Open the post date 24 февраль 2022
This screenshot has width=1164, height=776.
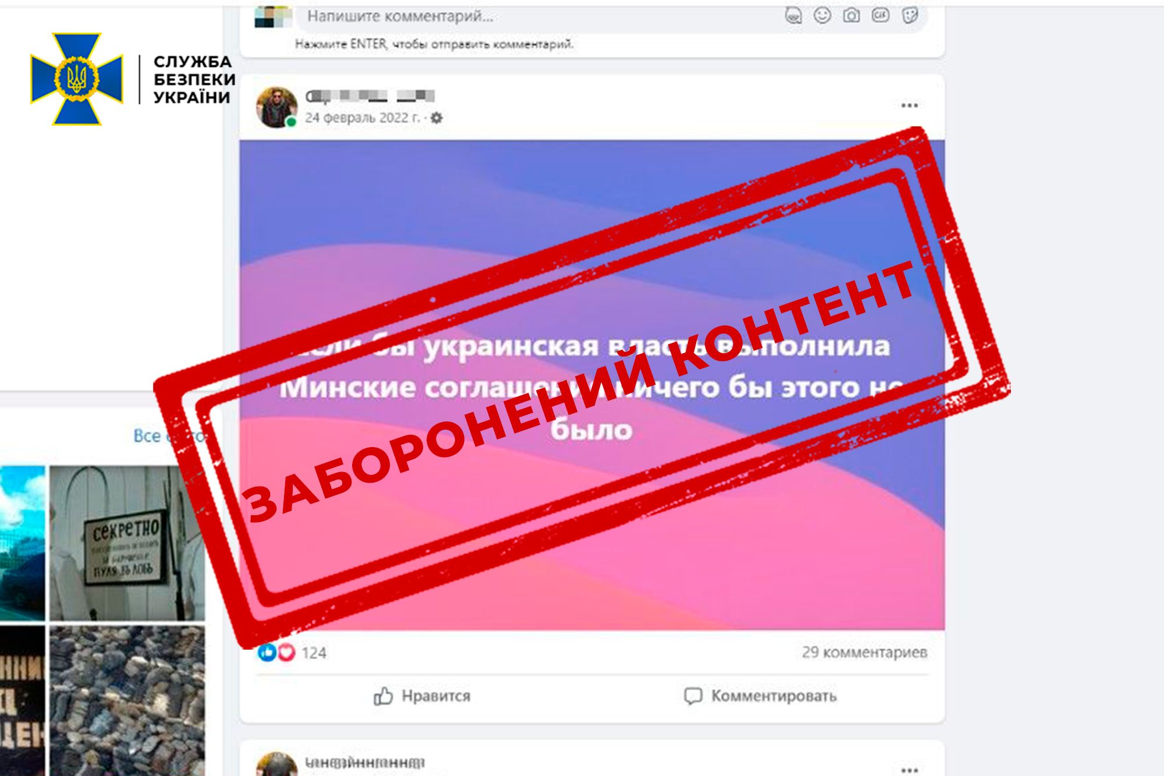(x=363, y=118)
